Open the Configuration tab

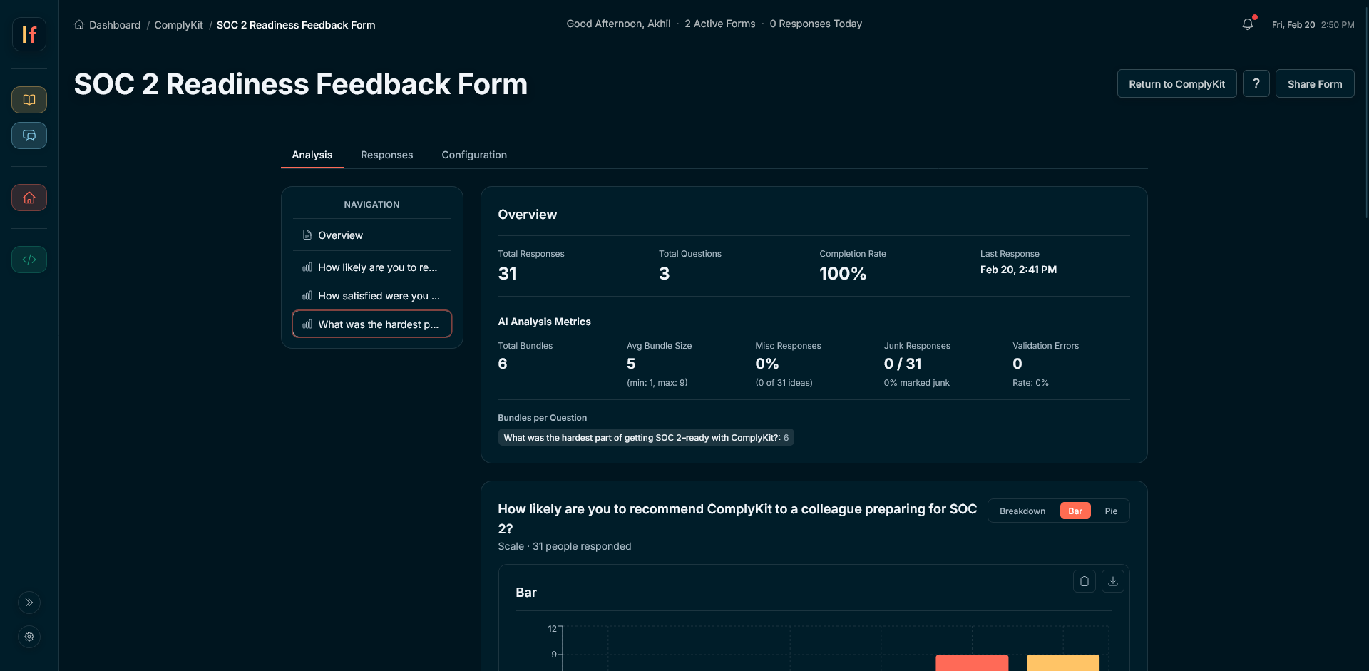[473, 155]
